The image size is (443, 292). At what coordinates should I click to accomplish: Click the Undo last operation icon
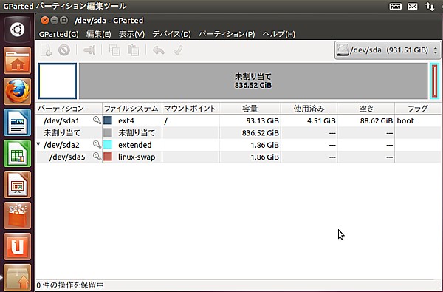[159, 50]
